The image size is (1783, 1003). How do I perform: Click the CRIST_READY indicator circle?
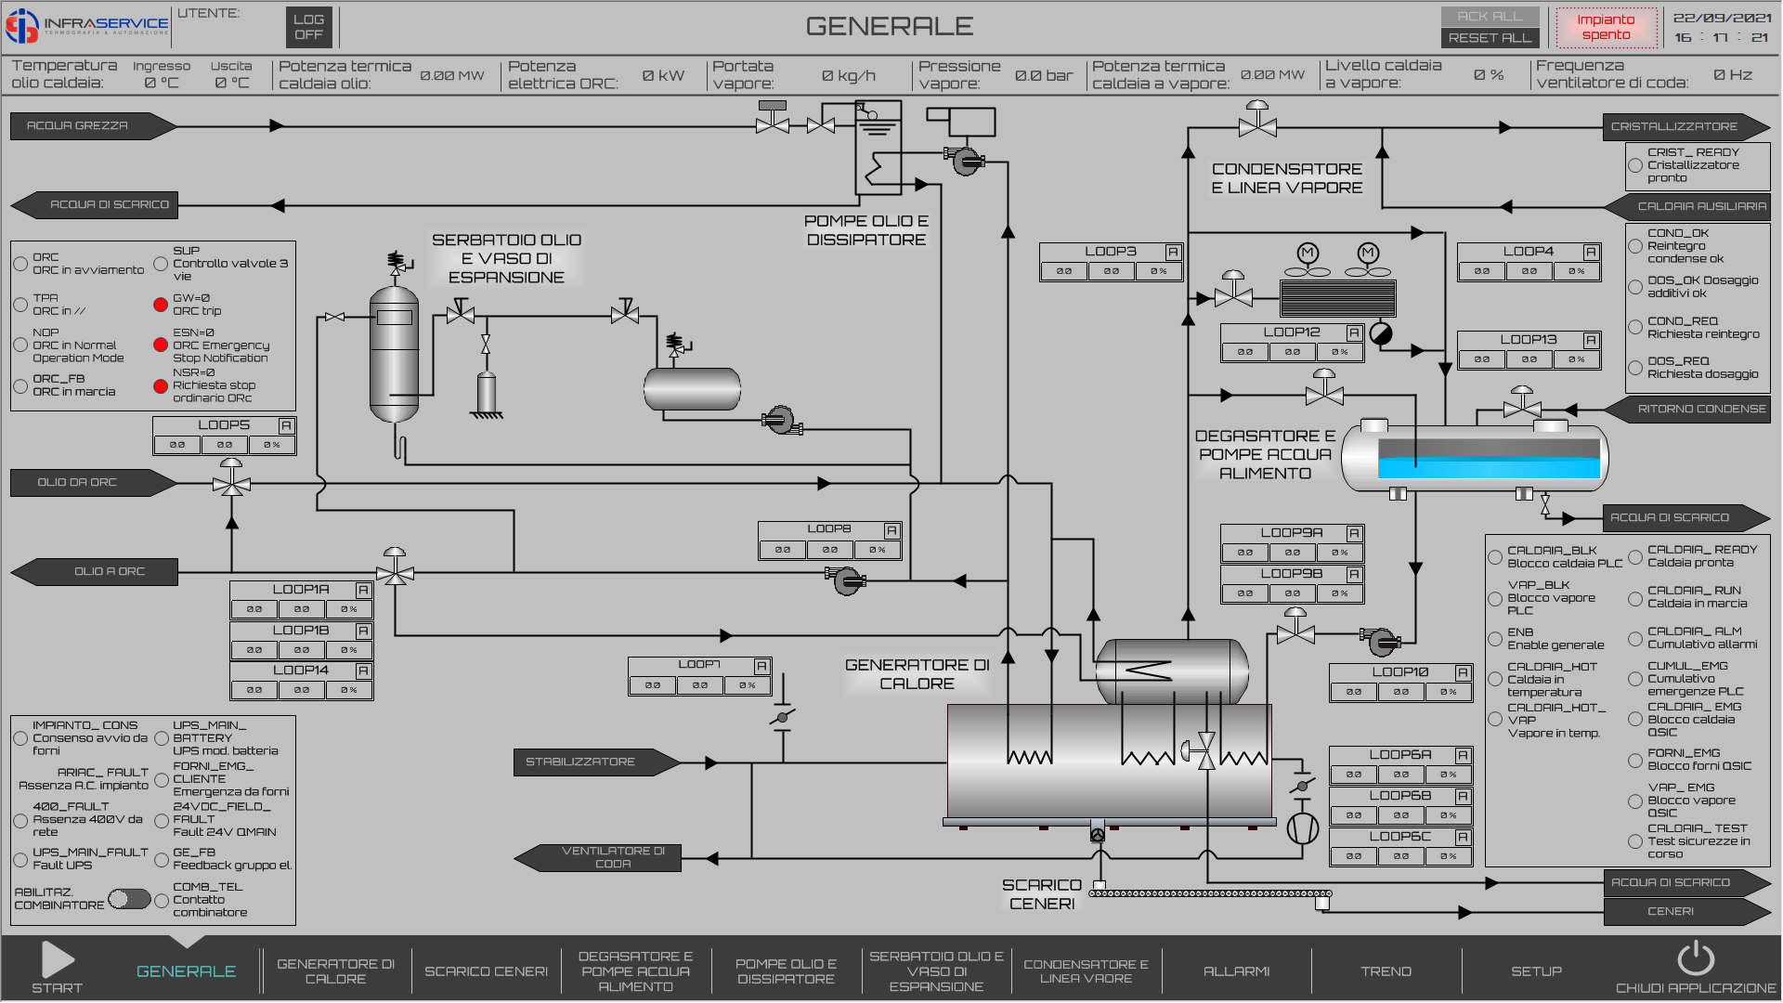pyautogui.click(x=1635, y=165)
